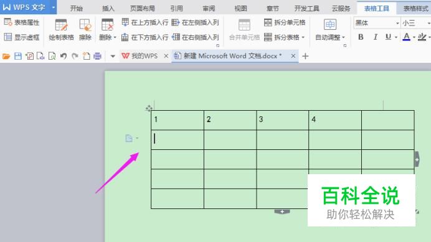Toggle Show Gridlines (显示虚框)

[x=22, y=37]
